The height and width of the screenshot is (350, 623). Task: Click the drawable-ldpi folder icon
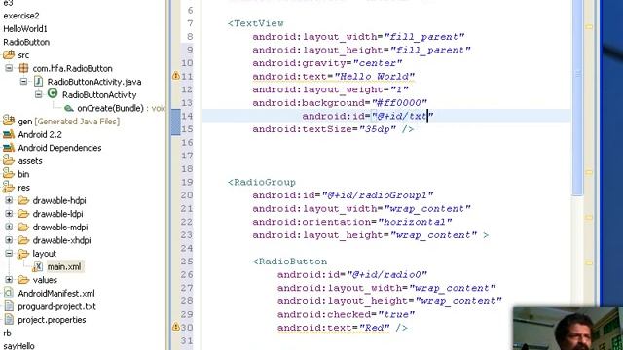point(23,214)
